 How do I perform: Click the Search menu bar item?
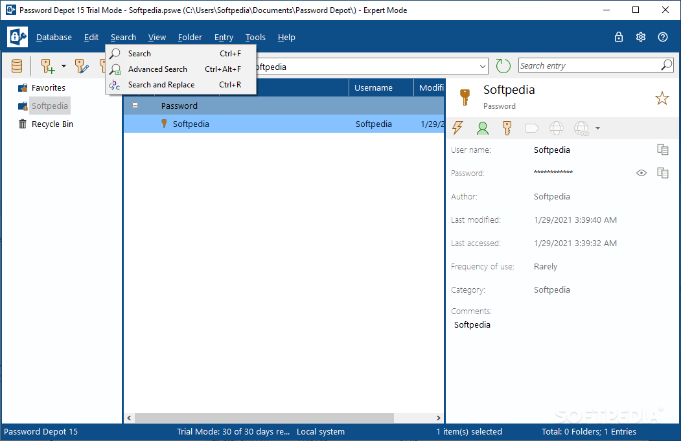tap(123, 38)
